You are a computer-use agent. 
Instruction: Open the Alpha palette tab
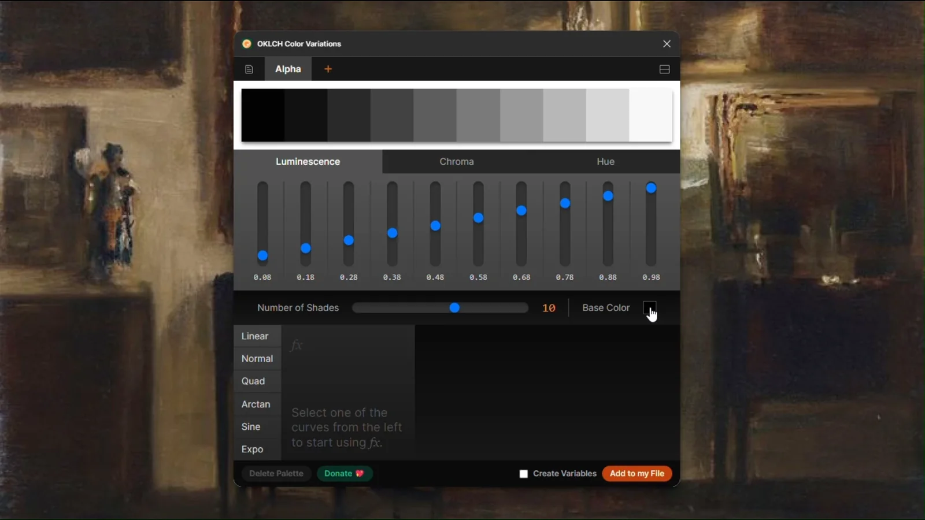(x=288, y=69)
